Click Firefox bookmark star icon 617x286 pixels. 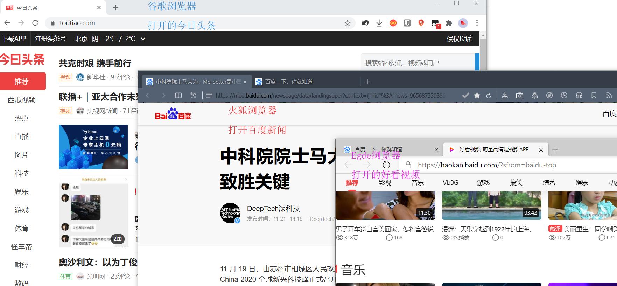point(477,95)
